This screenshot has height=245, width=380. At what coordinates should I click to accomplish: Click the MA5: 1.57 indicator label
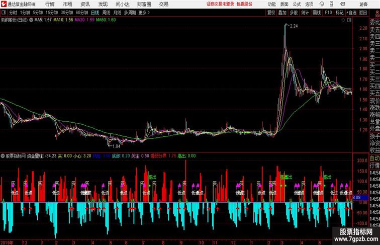pos(43,20)
